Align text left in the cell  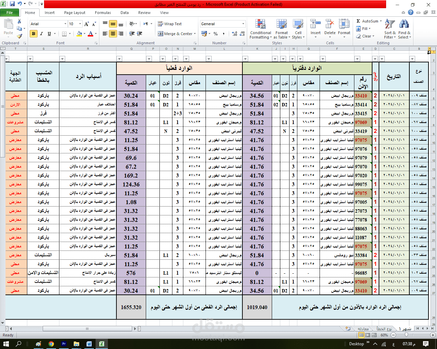click(105, 34)
